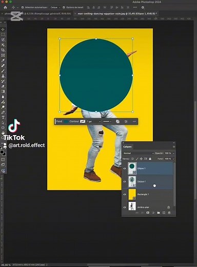Change screen mode icon in toolbox
Viewport: 197px width, 267px height.
3,165
